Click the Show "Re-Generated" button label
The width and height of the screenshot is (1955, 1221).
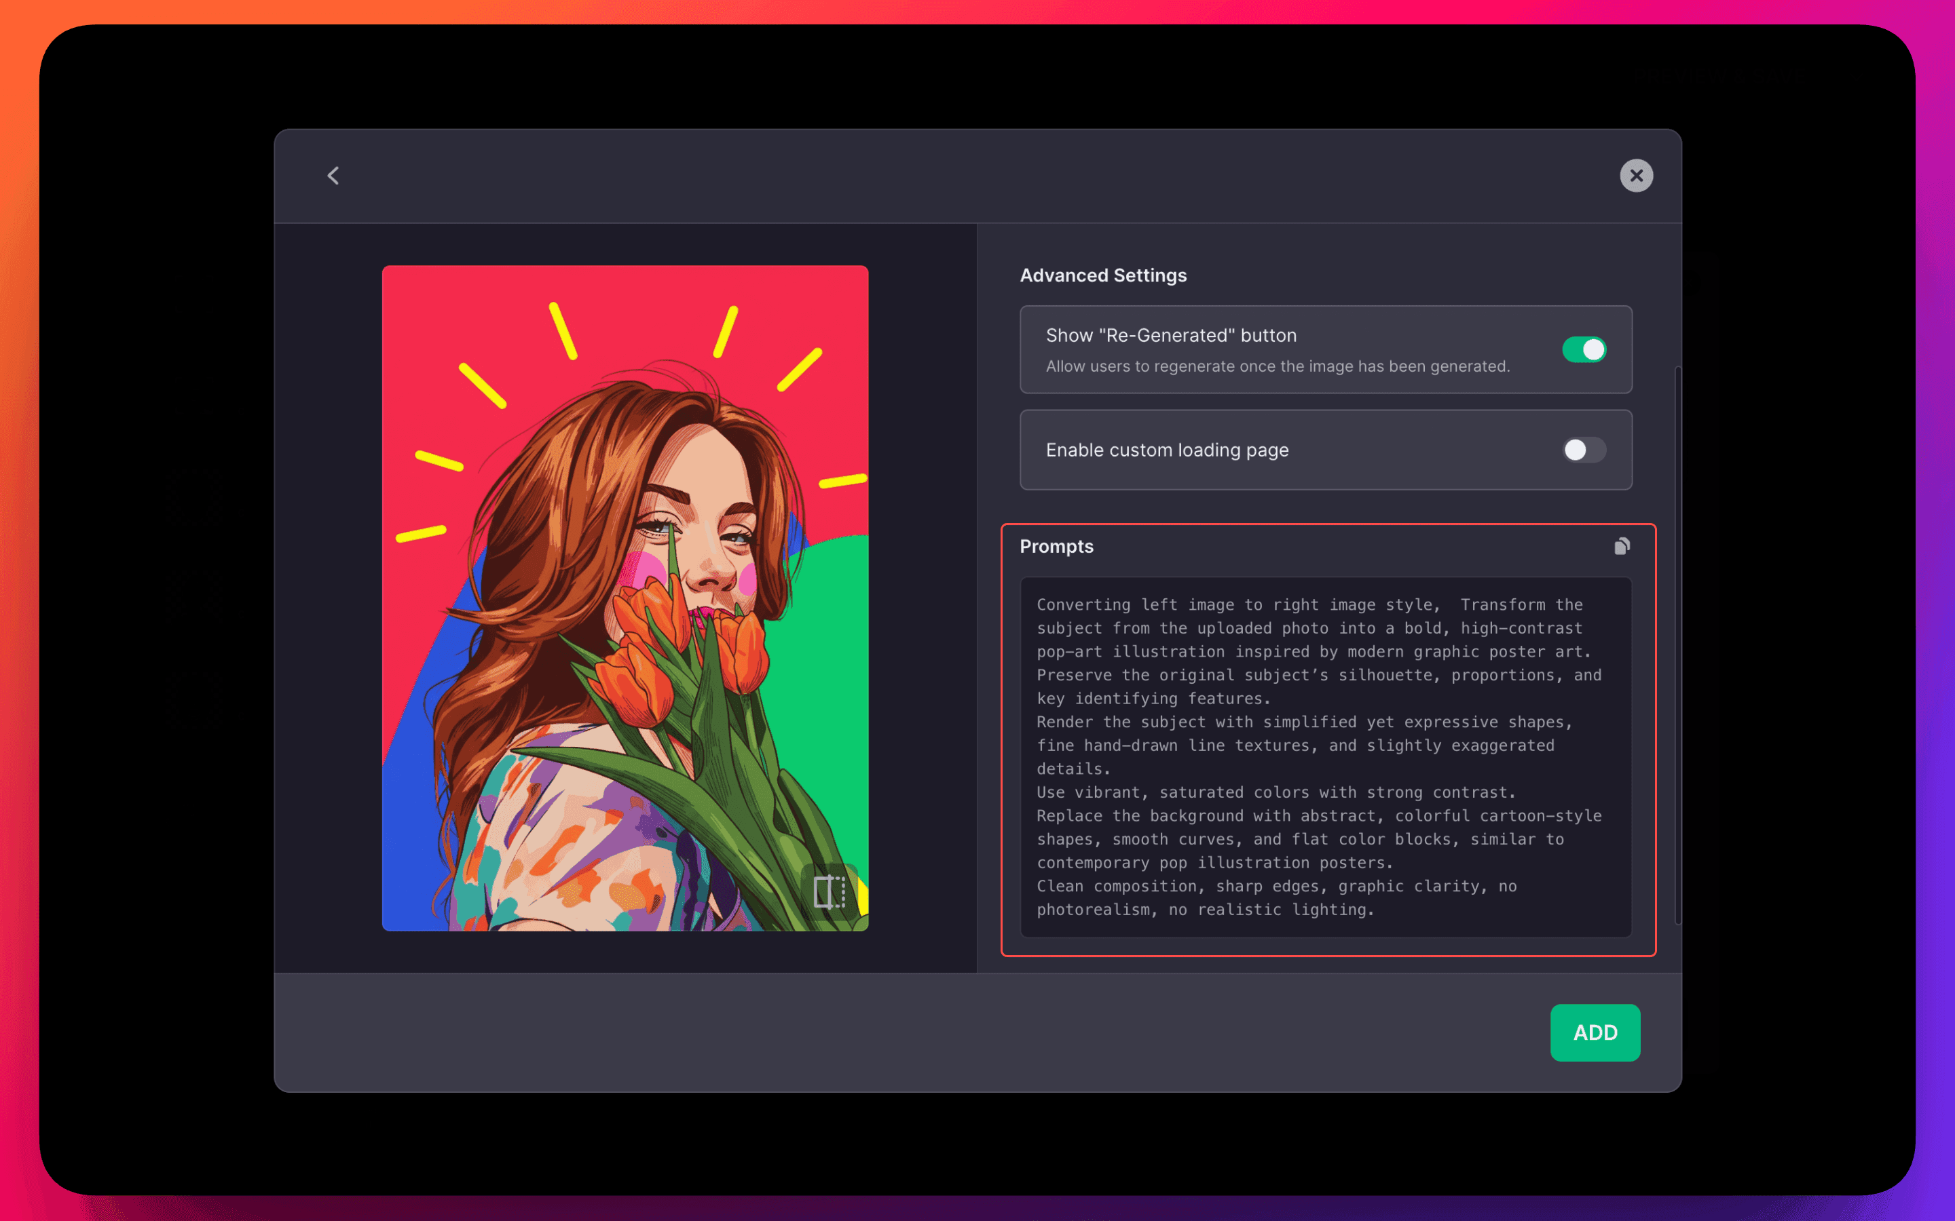coord(1170,335)
